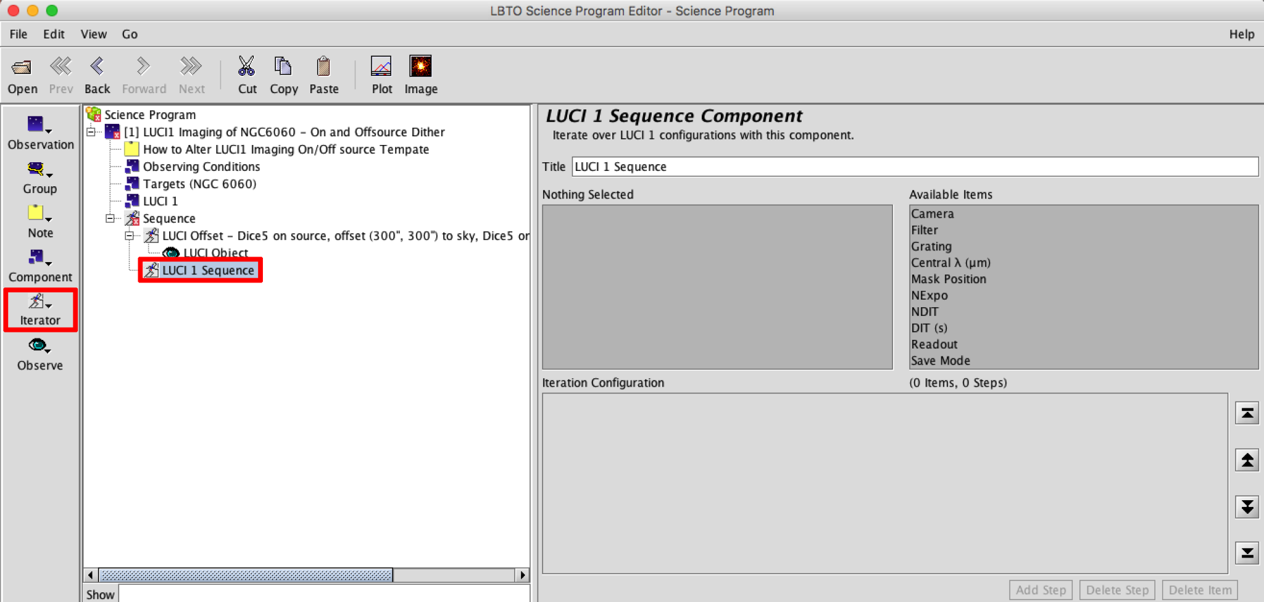
Task: Select the LUCI Object observe node
Action: coord(216,253)
